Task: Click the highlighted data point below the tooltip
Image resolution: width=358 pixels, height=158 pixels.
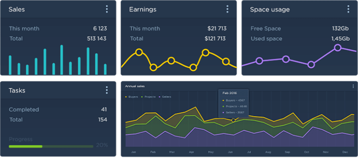Action: [233, 120]
